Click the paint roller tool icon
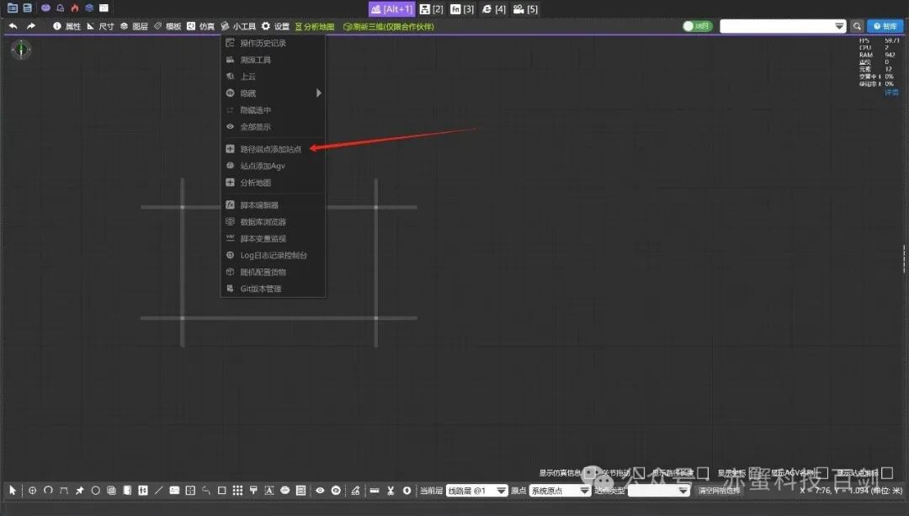 pyautogui.click(x=253, y=491)
